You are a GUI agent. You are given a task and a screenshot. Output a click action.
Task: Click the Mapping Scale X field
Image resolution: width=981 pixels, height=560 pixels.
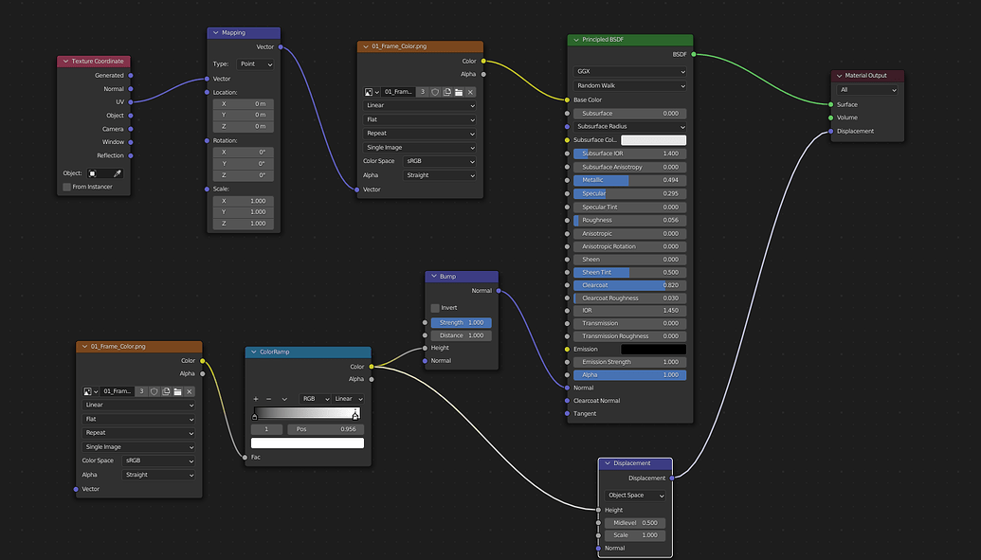pos(244,201)
